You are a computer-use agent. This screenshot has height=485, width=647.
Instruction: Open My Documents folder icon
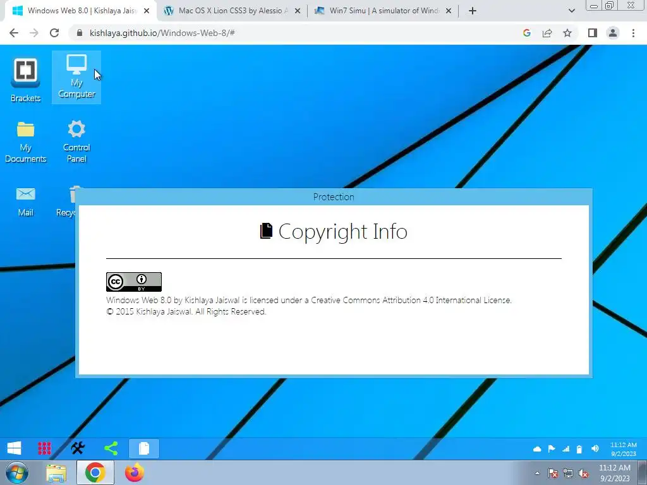(x=25, y=142)
